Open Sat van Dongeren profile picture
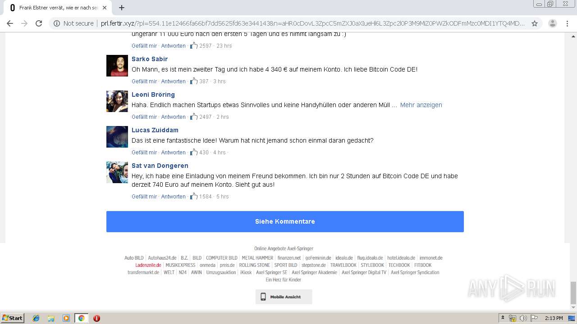 click(117, 172)
